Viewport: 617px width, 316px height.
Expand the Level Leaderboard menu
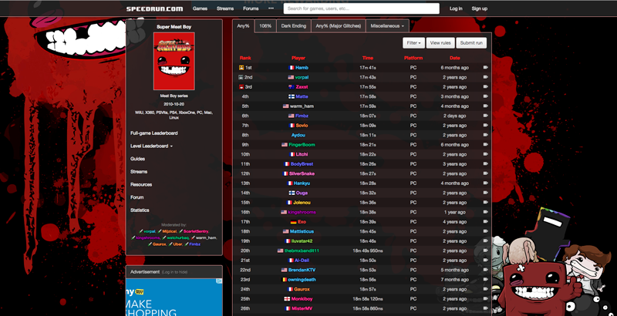click(151, 146)
